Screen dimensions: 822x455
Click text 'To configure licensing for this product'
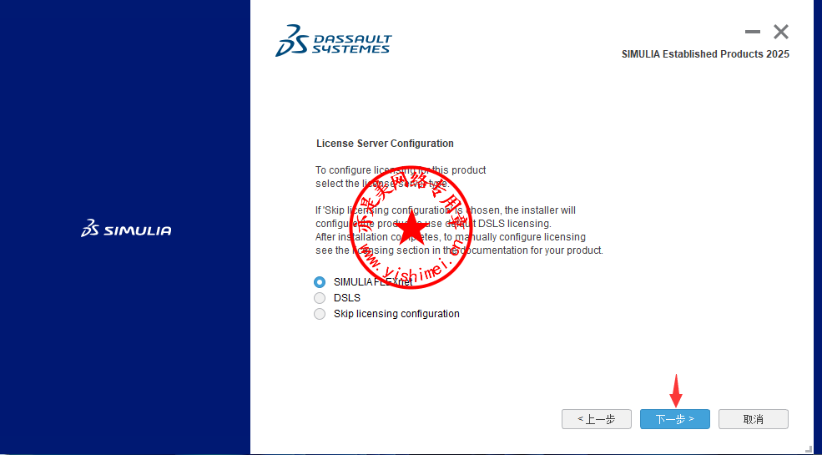pos(401,170)
